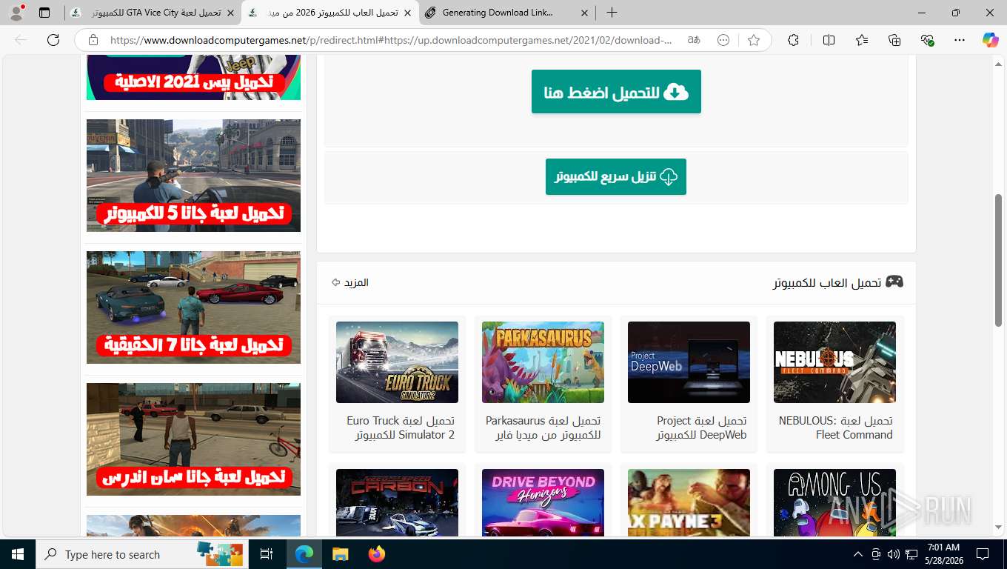1007x569 pixels.
Task: Open the Extensions puzzle icon
Action: [793, 40]
